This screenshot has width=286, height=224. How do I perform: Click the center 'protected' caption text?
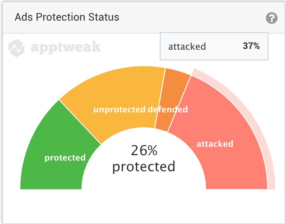coord(144,167)
